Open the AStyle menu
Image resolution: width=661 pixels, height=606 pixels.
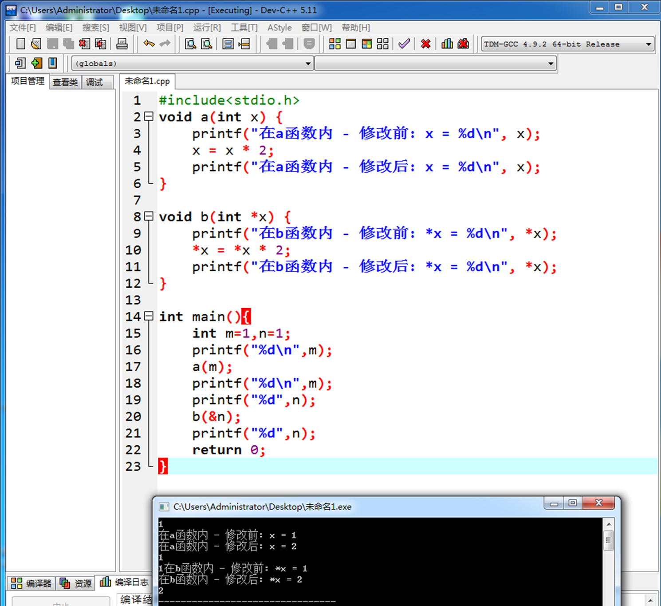pyautogui.click(x=279, y=28)
